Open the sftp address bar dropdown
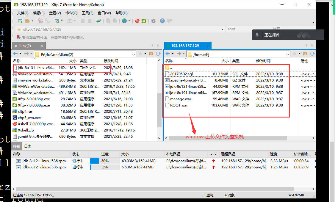Viewport: 335px width, 202px height. [x=222, y=29]
